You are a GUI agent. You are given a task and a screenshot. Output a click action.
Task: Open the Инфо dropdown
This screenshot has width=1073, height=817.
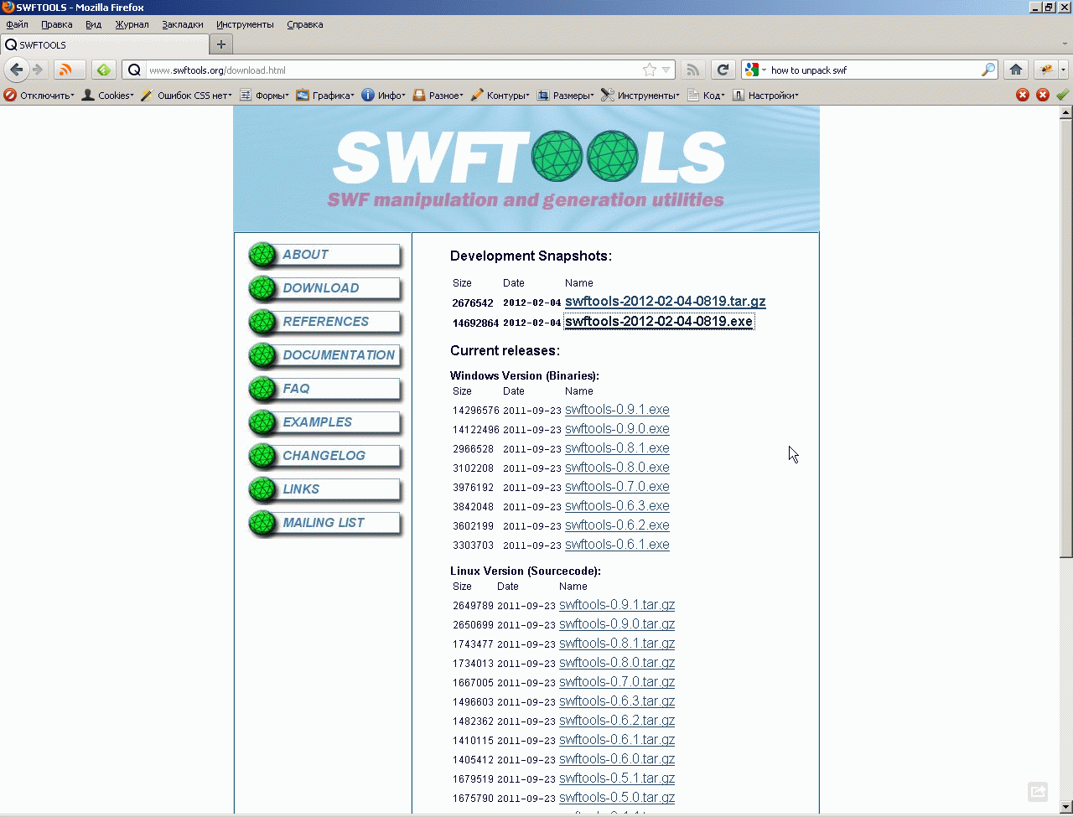pyautogui.click(x=383, y=96)
